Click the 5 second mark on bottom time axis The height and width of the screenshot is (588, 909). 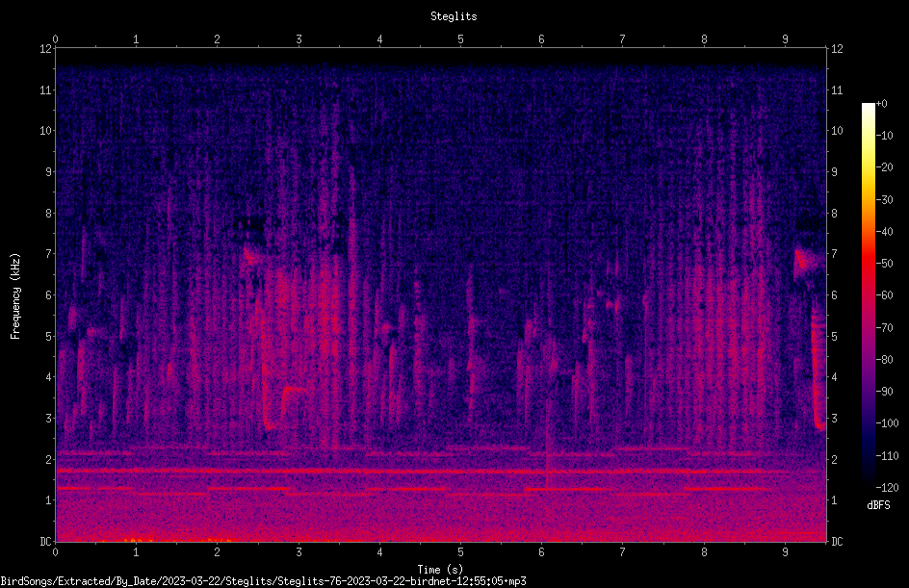[x=460, y=552]
